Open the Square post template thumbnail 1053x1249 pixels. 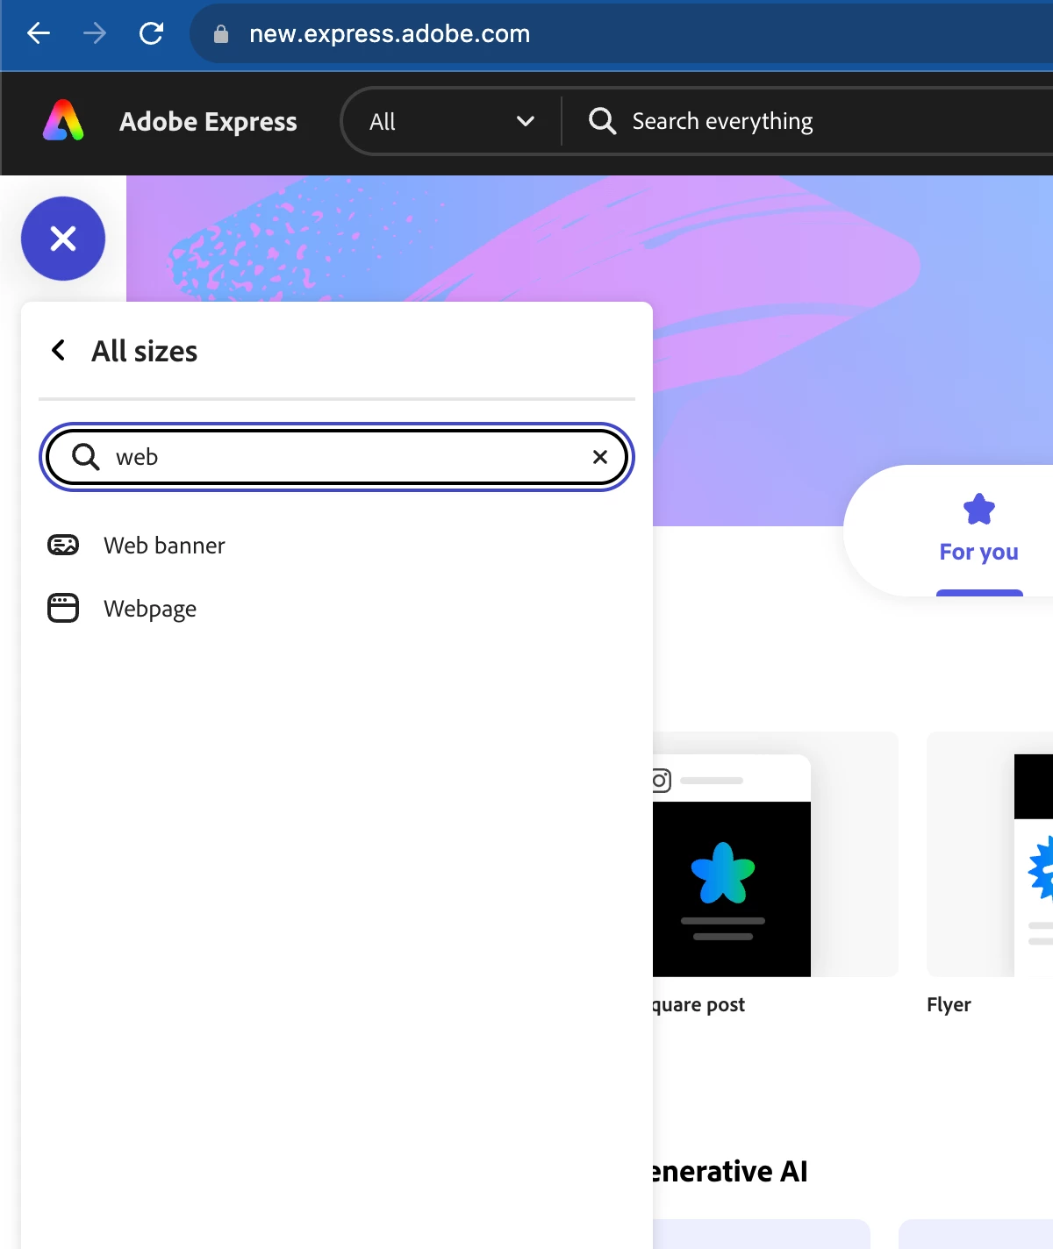(776, 854)
